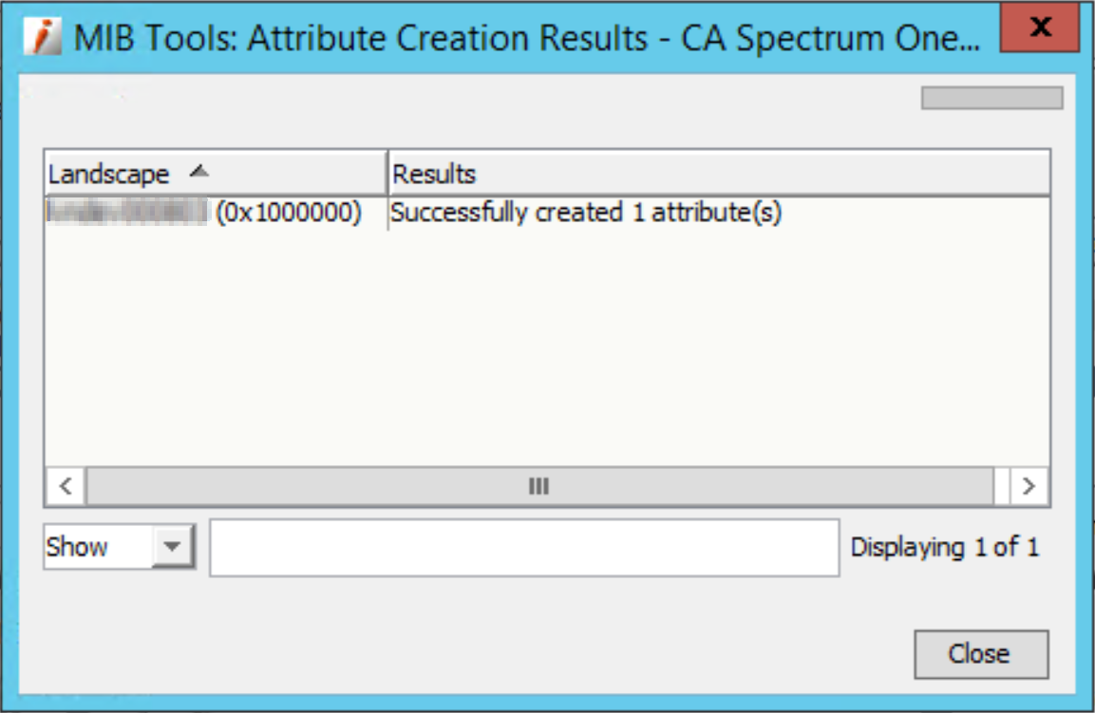Click the 'Displaying 1 of 1' status text
1095x713 pixels.
coord(944,547)
